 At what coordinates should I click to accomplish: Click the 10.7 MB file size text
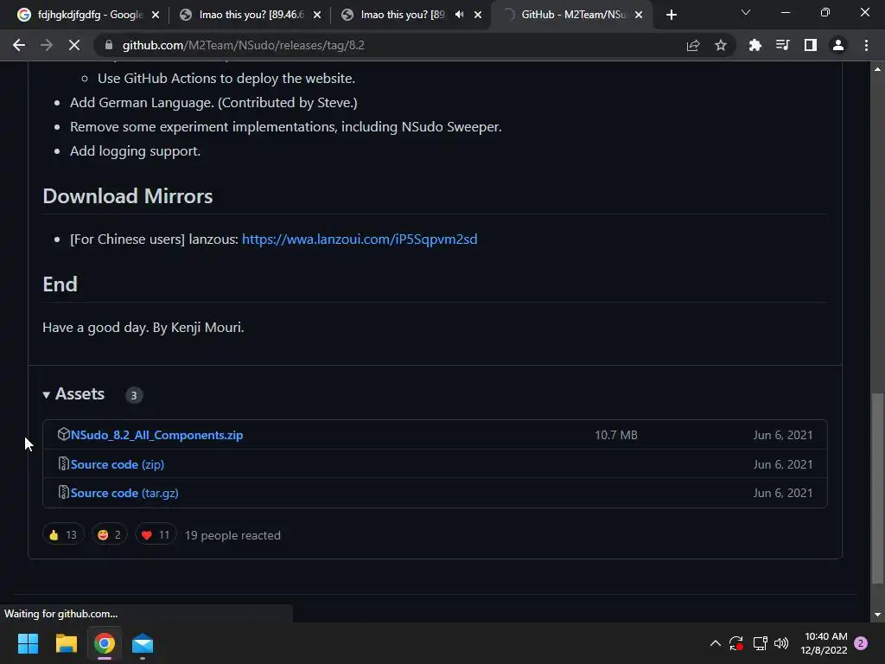pos(615,435)
